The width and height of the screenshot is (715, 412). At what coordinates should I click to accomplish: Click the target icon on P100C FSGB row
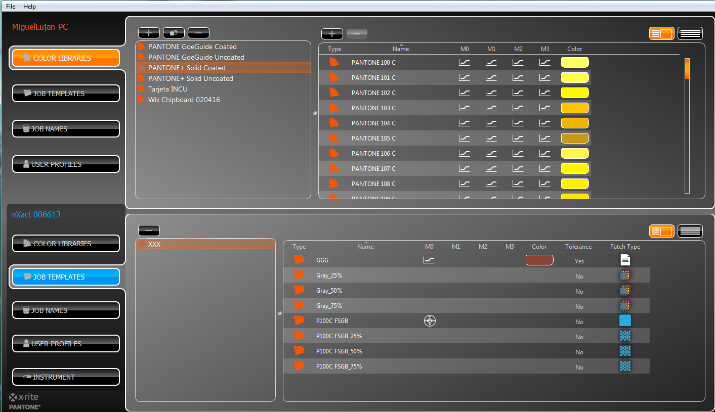click(430, 321)
